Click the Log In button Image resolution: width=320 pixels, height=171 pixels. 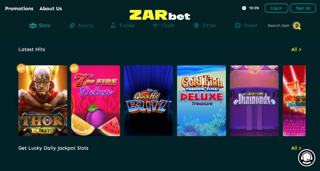276,8
